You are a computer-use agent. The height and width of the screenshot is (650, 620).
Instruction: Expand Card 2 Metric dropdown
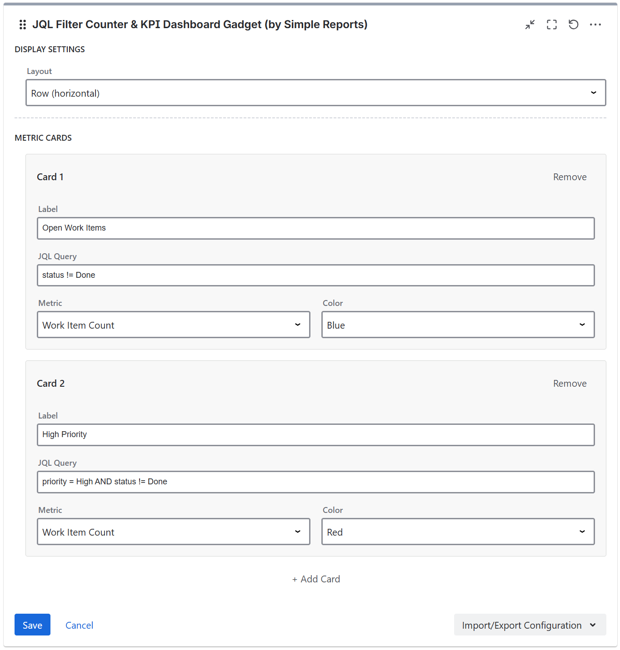pyautogui.click(x=173, y=532)
